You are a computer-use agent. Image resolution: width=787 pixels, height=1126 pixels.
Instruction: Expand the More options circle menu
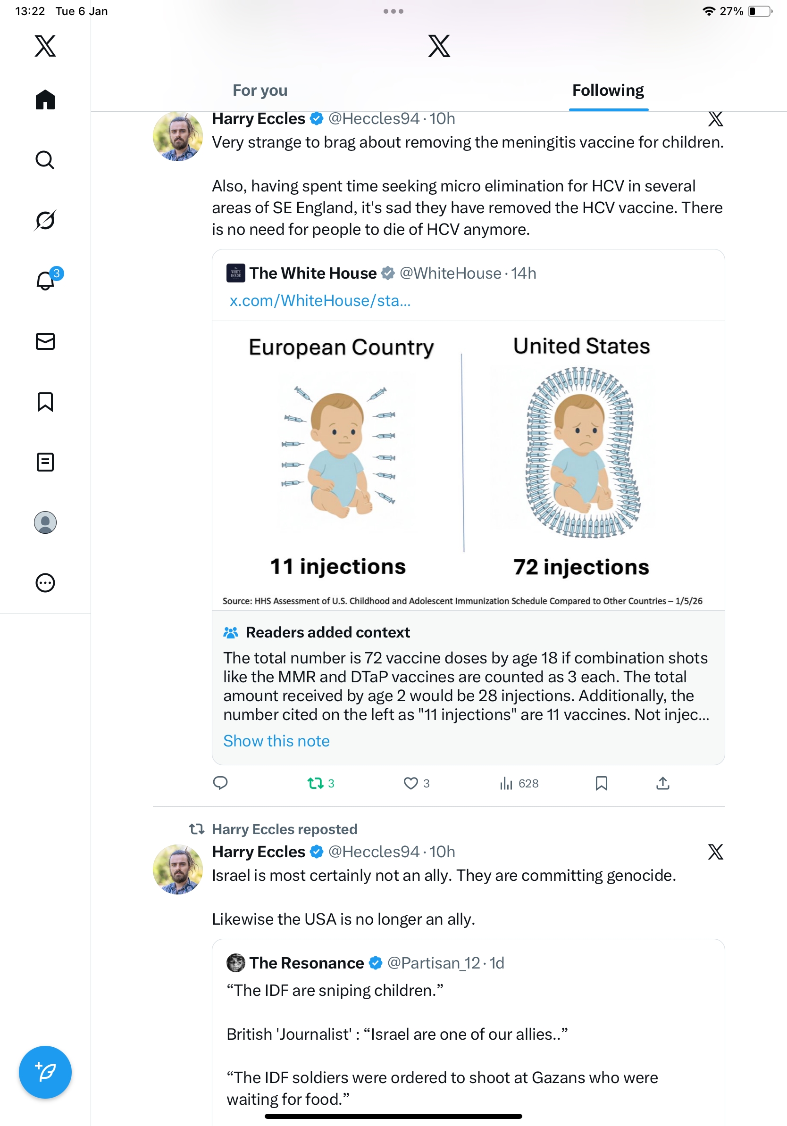click(x=45, y=583)
